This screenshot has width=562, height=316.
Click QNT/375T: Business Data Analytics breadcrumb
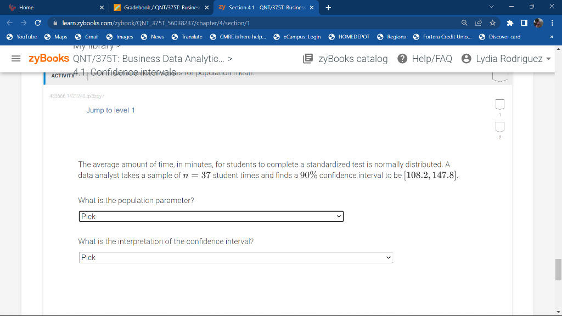[x=149, y=59]
